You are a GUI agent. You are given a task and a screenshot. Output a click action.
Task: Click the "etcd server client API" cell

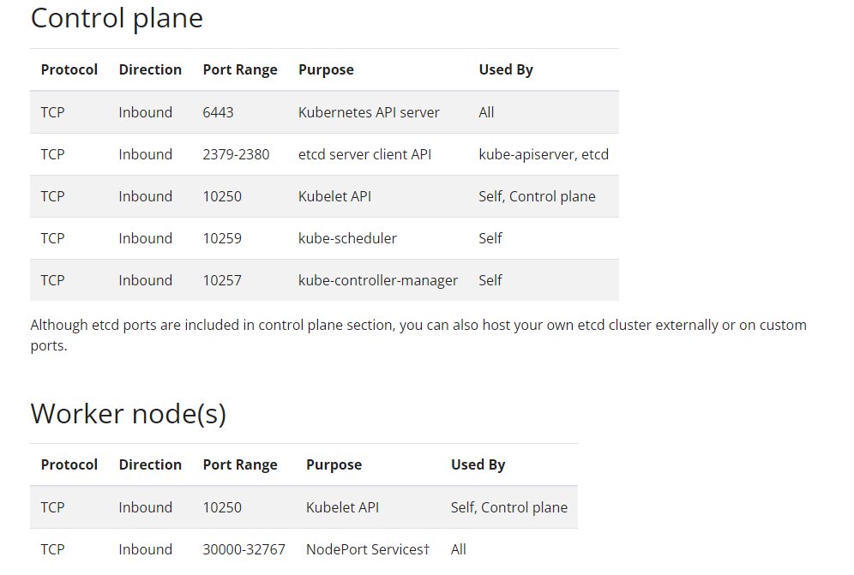364,154
